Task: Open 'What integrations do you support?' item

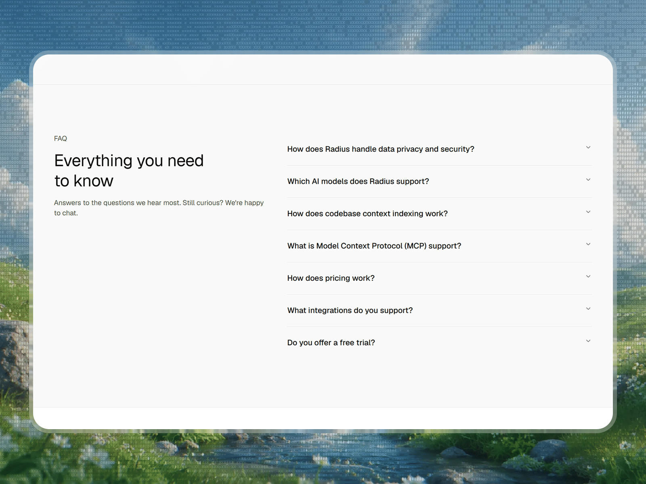Action: pos(350,311)
